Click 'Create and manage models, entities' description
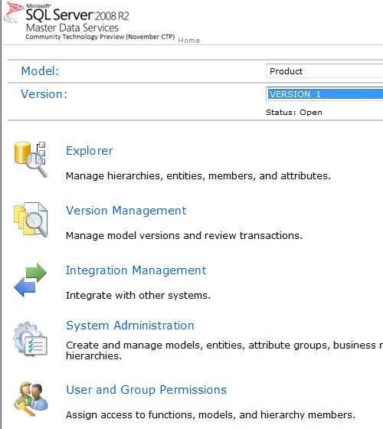383x429 pixels. pos(224,351)
